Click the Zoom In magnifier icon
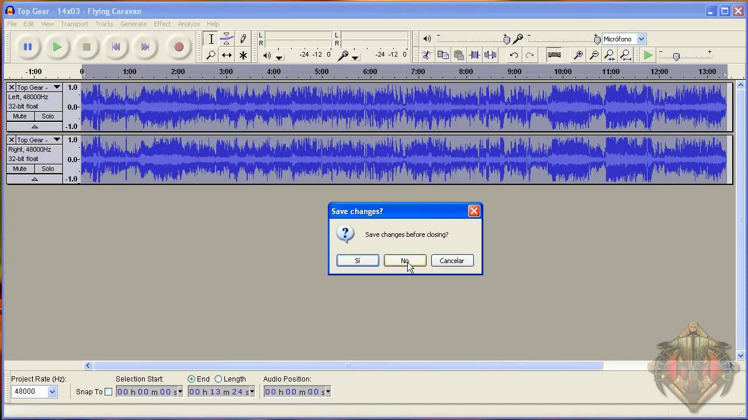The width and height of the screenshot is (748, 420). (578, 55)
